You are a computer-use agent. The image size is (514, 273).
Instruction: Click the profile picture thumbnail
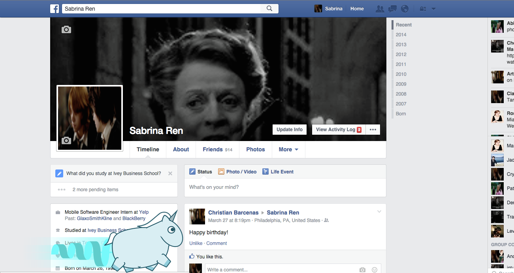point(90,118)
